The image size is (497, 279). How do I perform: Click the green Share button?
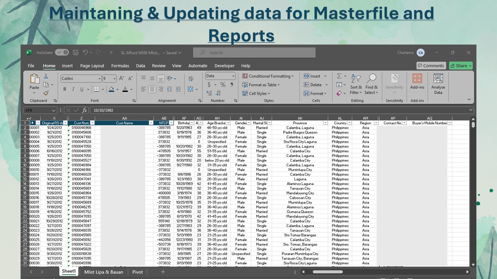[461, 65]
